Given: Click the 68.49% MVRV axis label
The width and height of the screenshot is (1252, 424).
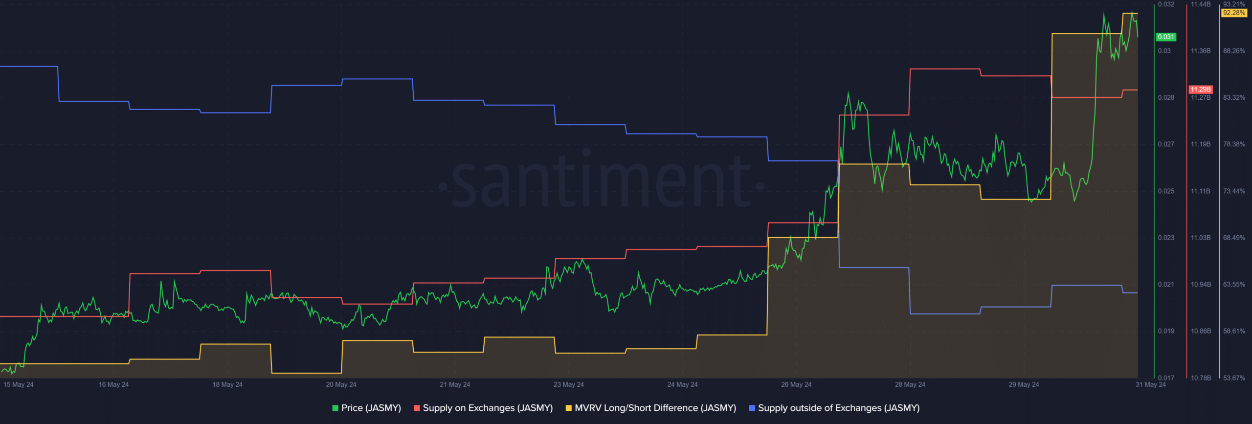Looking at the screenshot, I should pyautogui.click(x=1234, y=238).
